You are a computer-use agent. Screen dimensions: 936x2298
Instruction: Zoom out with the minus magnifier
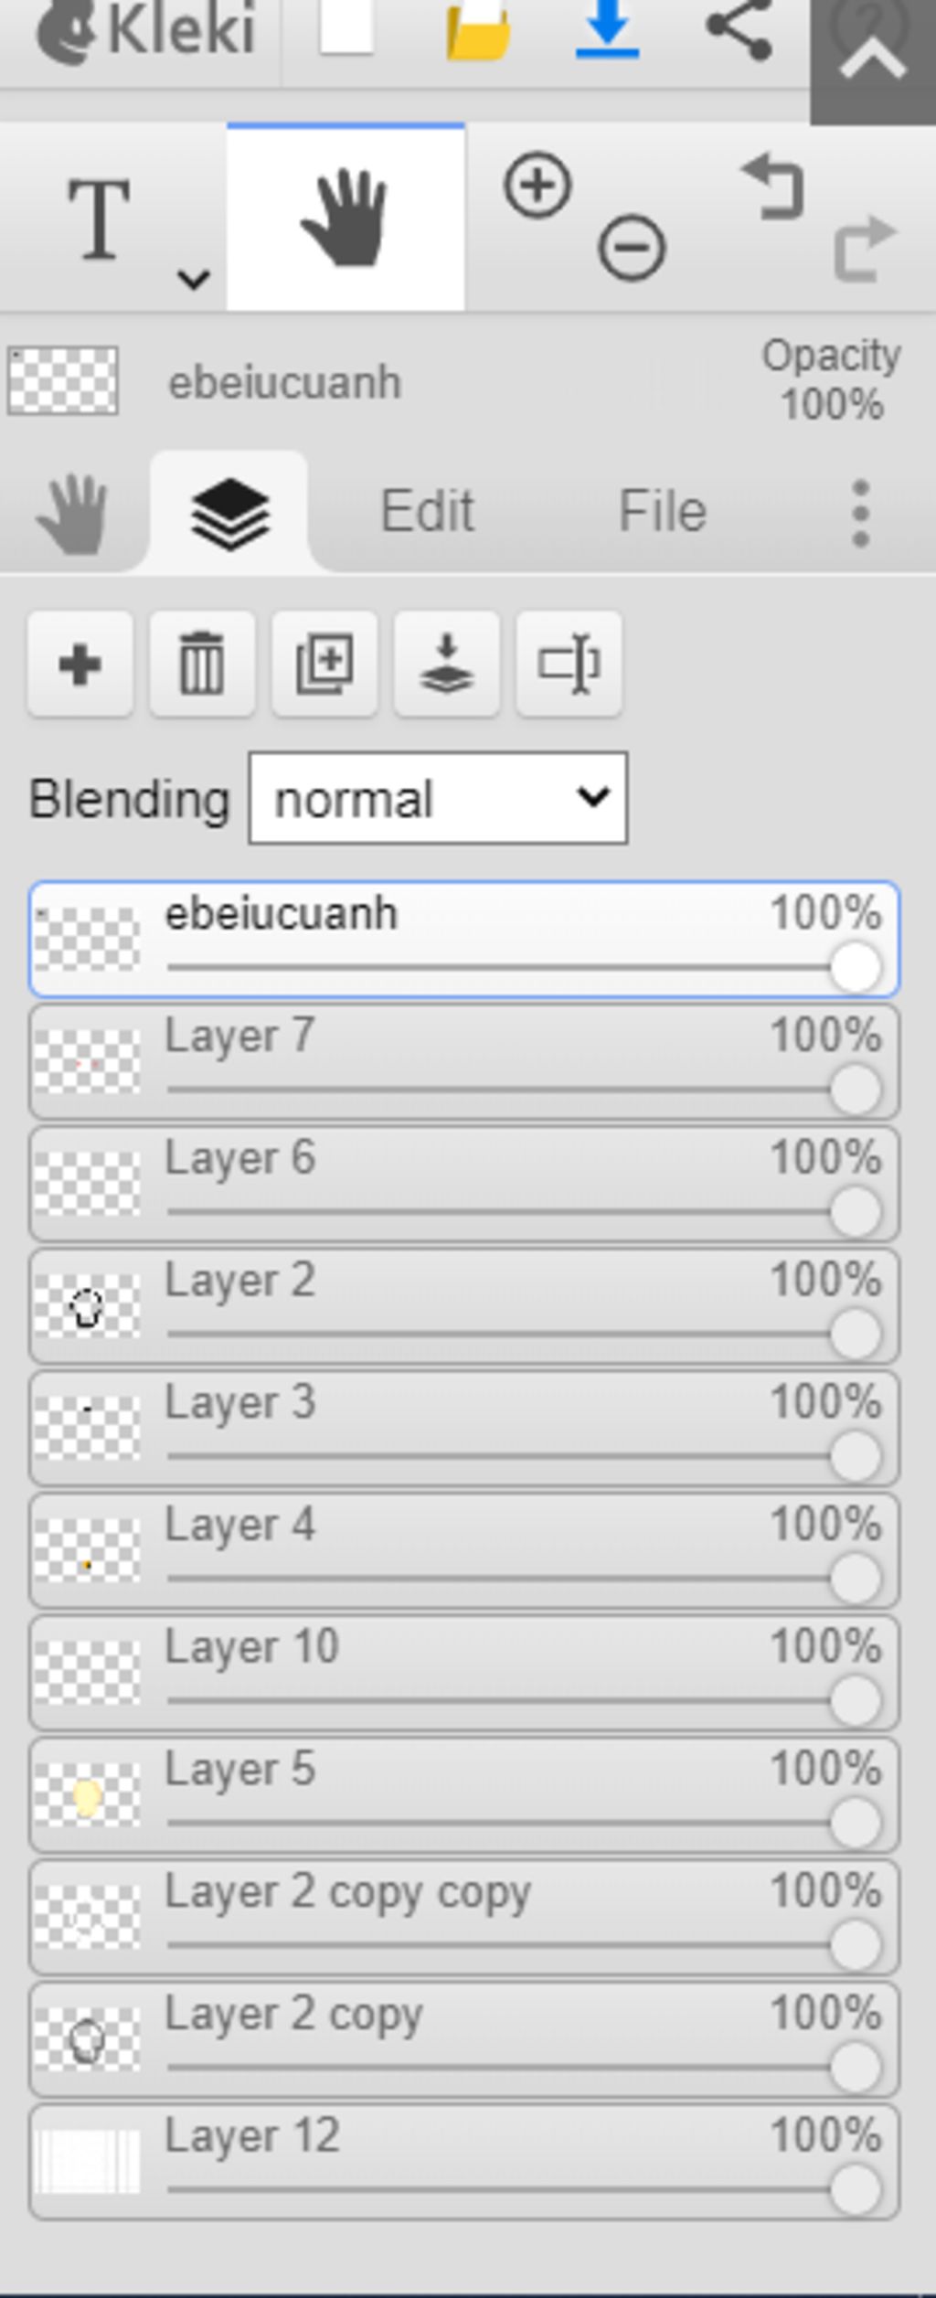click(x=631, y=248)
